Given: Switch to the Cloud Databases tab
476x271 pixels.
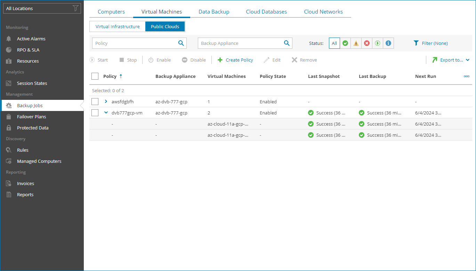Looking at the screenshot, I should pyautogui.click(x=266, y=12).
